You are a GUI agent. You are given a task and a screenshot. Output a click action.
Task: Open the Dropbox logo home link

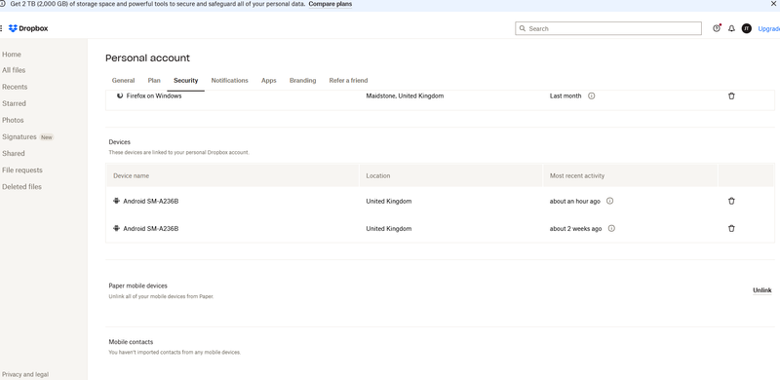[x=28, y=28]
